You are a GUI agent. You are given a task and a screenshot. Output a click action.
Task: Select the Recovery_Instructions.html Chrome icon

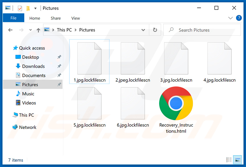(x=176, y=103)
